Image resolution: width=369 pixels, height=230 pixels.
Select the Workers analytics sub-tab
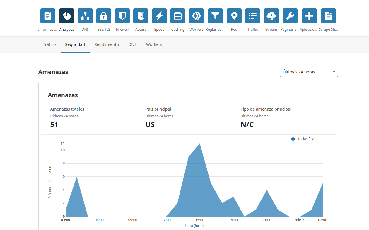click(154, 44)
